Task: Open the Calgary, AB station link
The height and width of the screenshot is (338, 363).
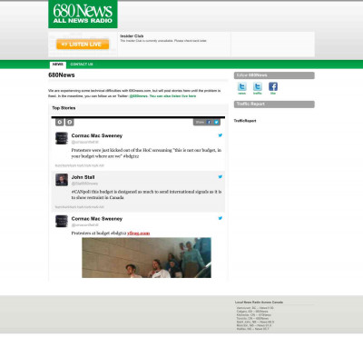Action: 252,312
